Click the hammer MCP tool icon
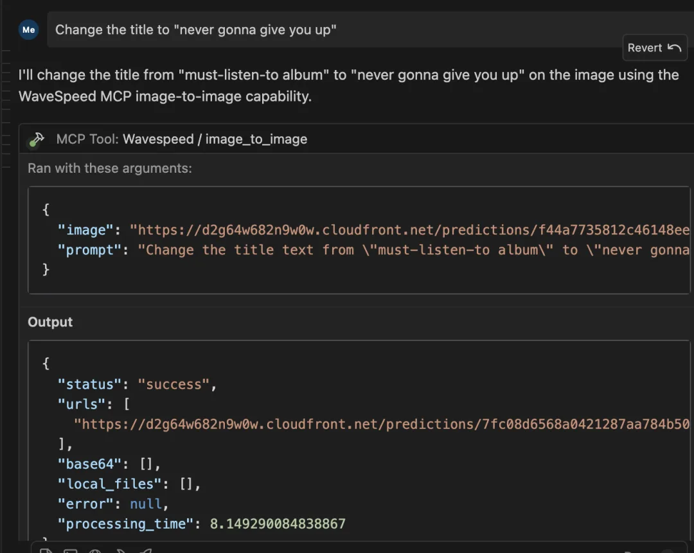This screenshot has width=694, height=553. pos(36,139)
